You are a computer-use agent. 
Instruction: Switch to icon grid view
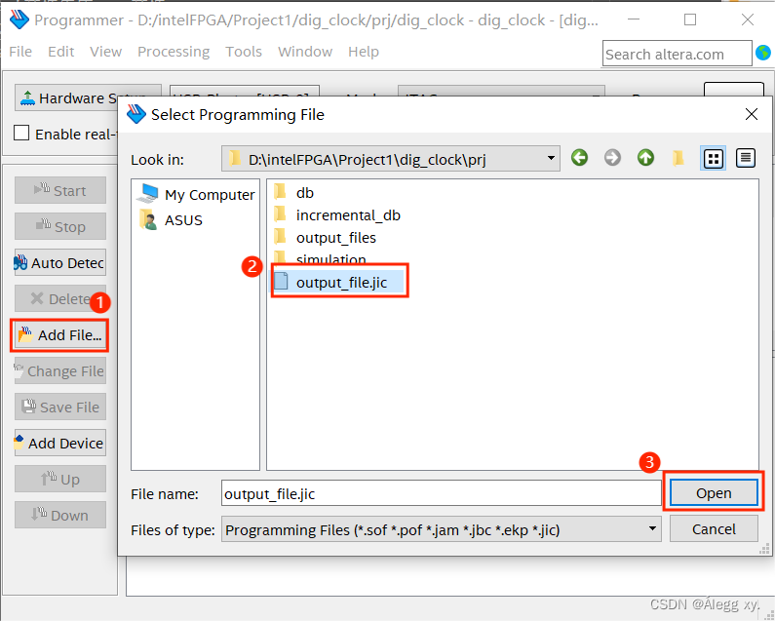tap(713, 158)
